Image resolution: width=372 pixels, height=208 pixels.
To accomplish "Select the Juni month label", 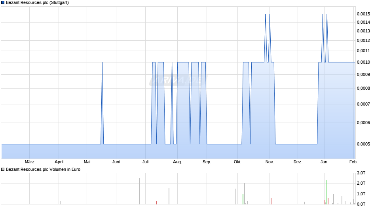I will pyautogui.click(x=116, y=162).
